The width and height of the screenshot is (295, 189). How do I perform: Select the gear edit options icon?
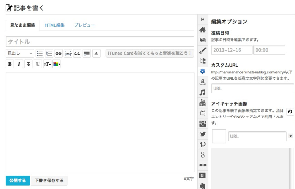tap(202, 71)
